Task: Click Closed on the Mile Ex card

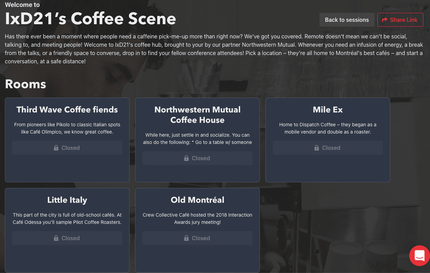Action: tap(328, 148)
